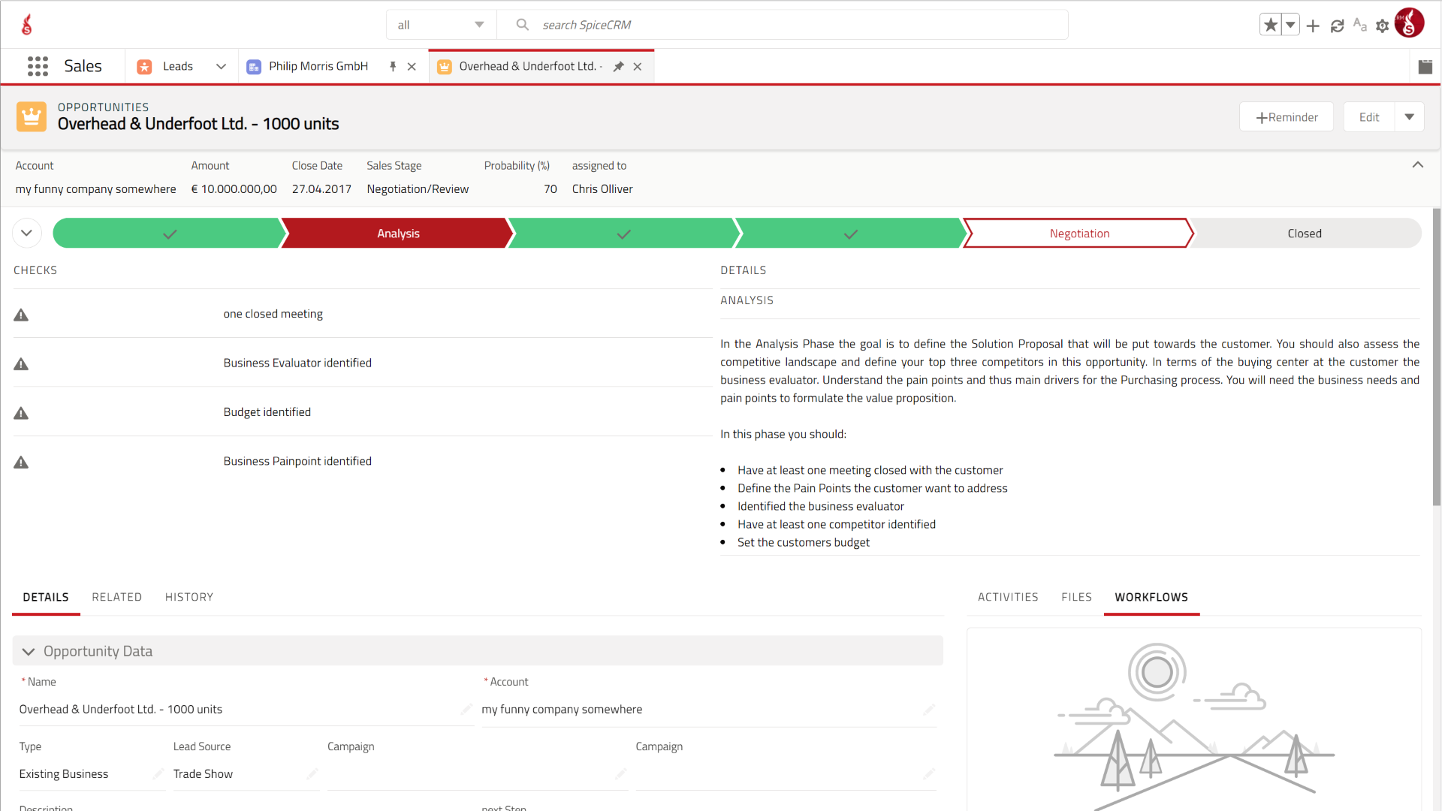Click the search SpiceCRM input field

pyautogui.click(x=796, y=25)
